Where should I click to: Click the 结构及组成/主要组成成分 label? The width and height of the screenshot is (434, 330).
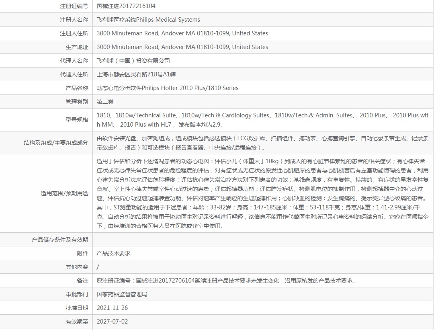tap(56, 143)
